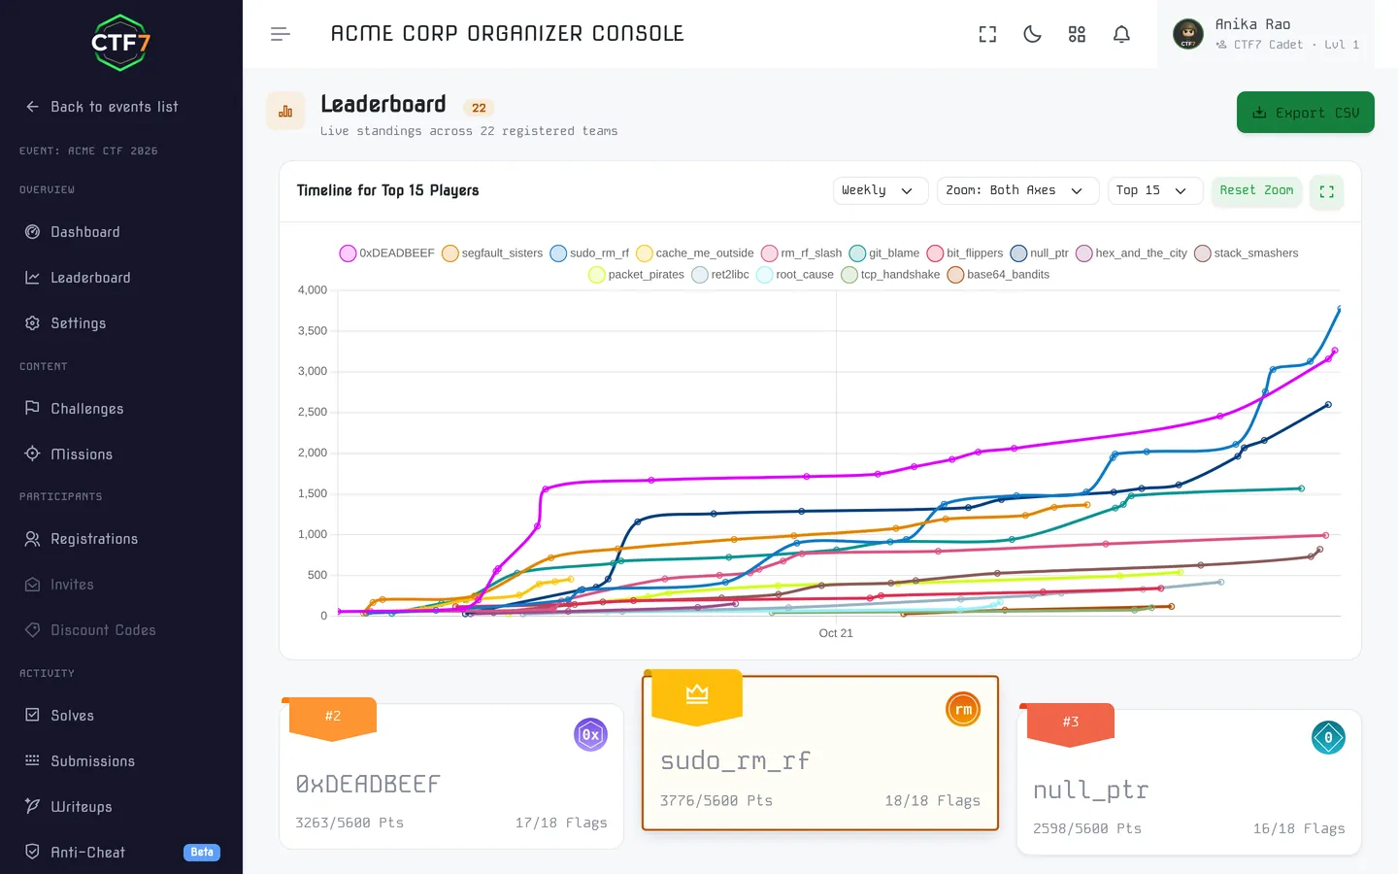Open Anika Rao profile avatar
The height and width of the screenshot is (874, 1398).
(x=1188, y=34)
